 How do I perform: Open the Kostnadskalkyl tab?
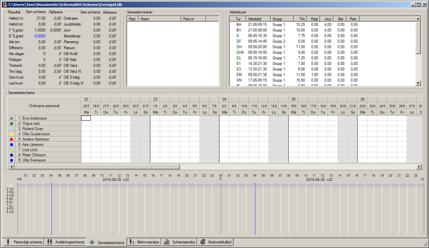tap(216, 242)
